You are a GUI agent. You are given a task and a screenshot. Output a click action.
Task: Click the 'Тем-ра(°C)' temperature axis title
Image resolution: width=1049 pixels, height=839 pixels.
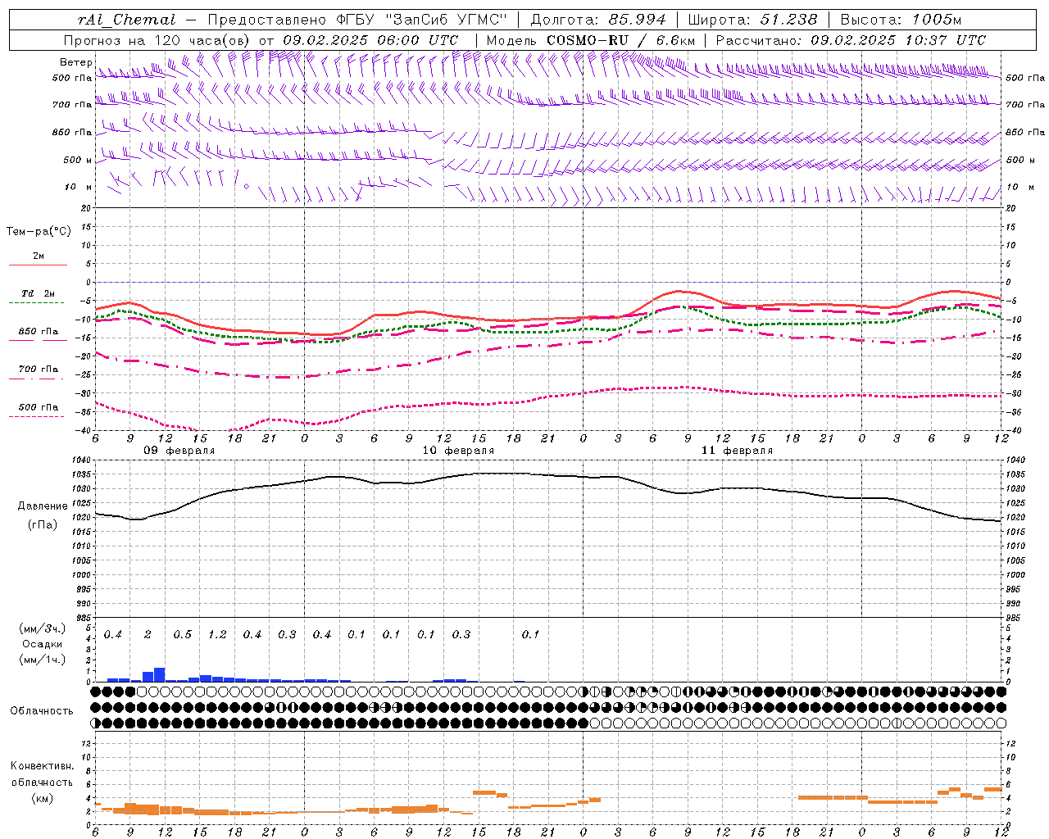(x=39, y=232)
